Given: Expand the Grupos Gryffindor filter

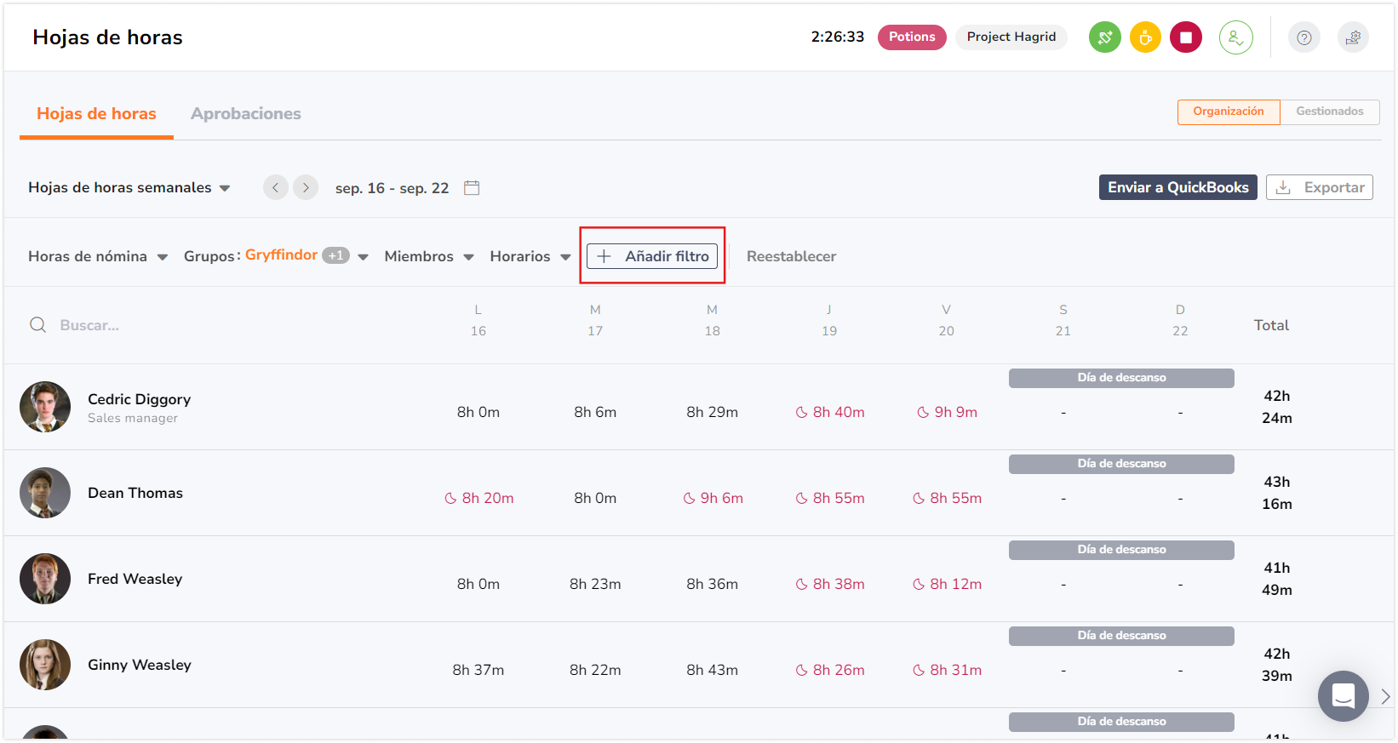Looking at the screenshot, I should [x=276, y=256].
